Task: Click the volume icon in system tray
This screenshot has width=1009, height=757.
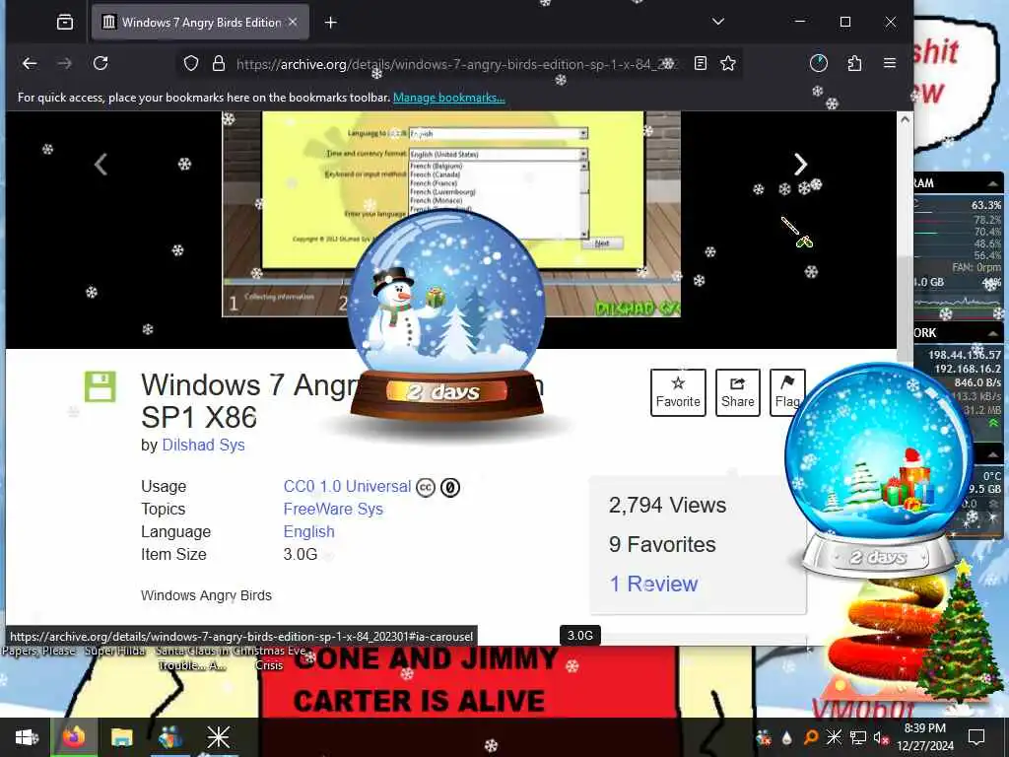Action: pyautogui.click(x=881, y=737)
